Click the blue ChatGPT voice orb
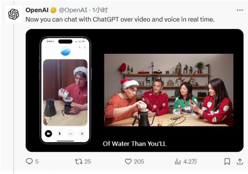The image size is (248, 174). click(x=65, y=51)
